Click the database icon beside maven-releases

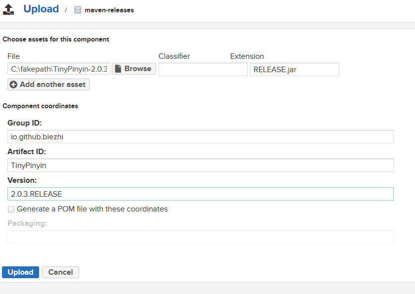77,10
